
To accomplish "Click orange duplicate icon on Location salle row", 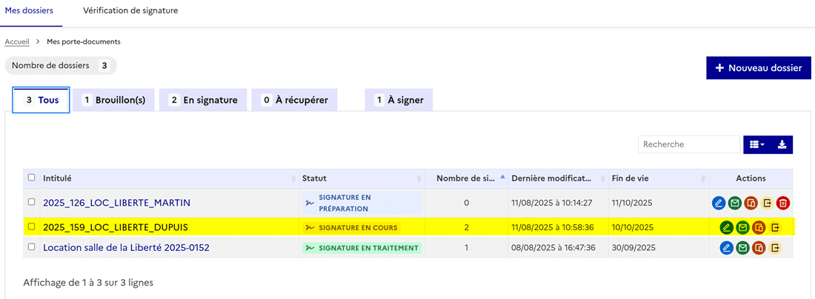I will coord(759,248).
